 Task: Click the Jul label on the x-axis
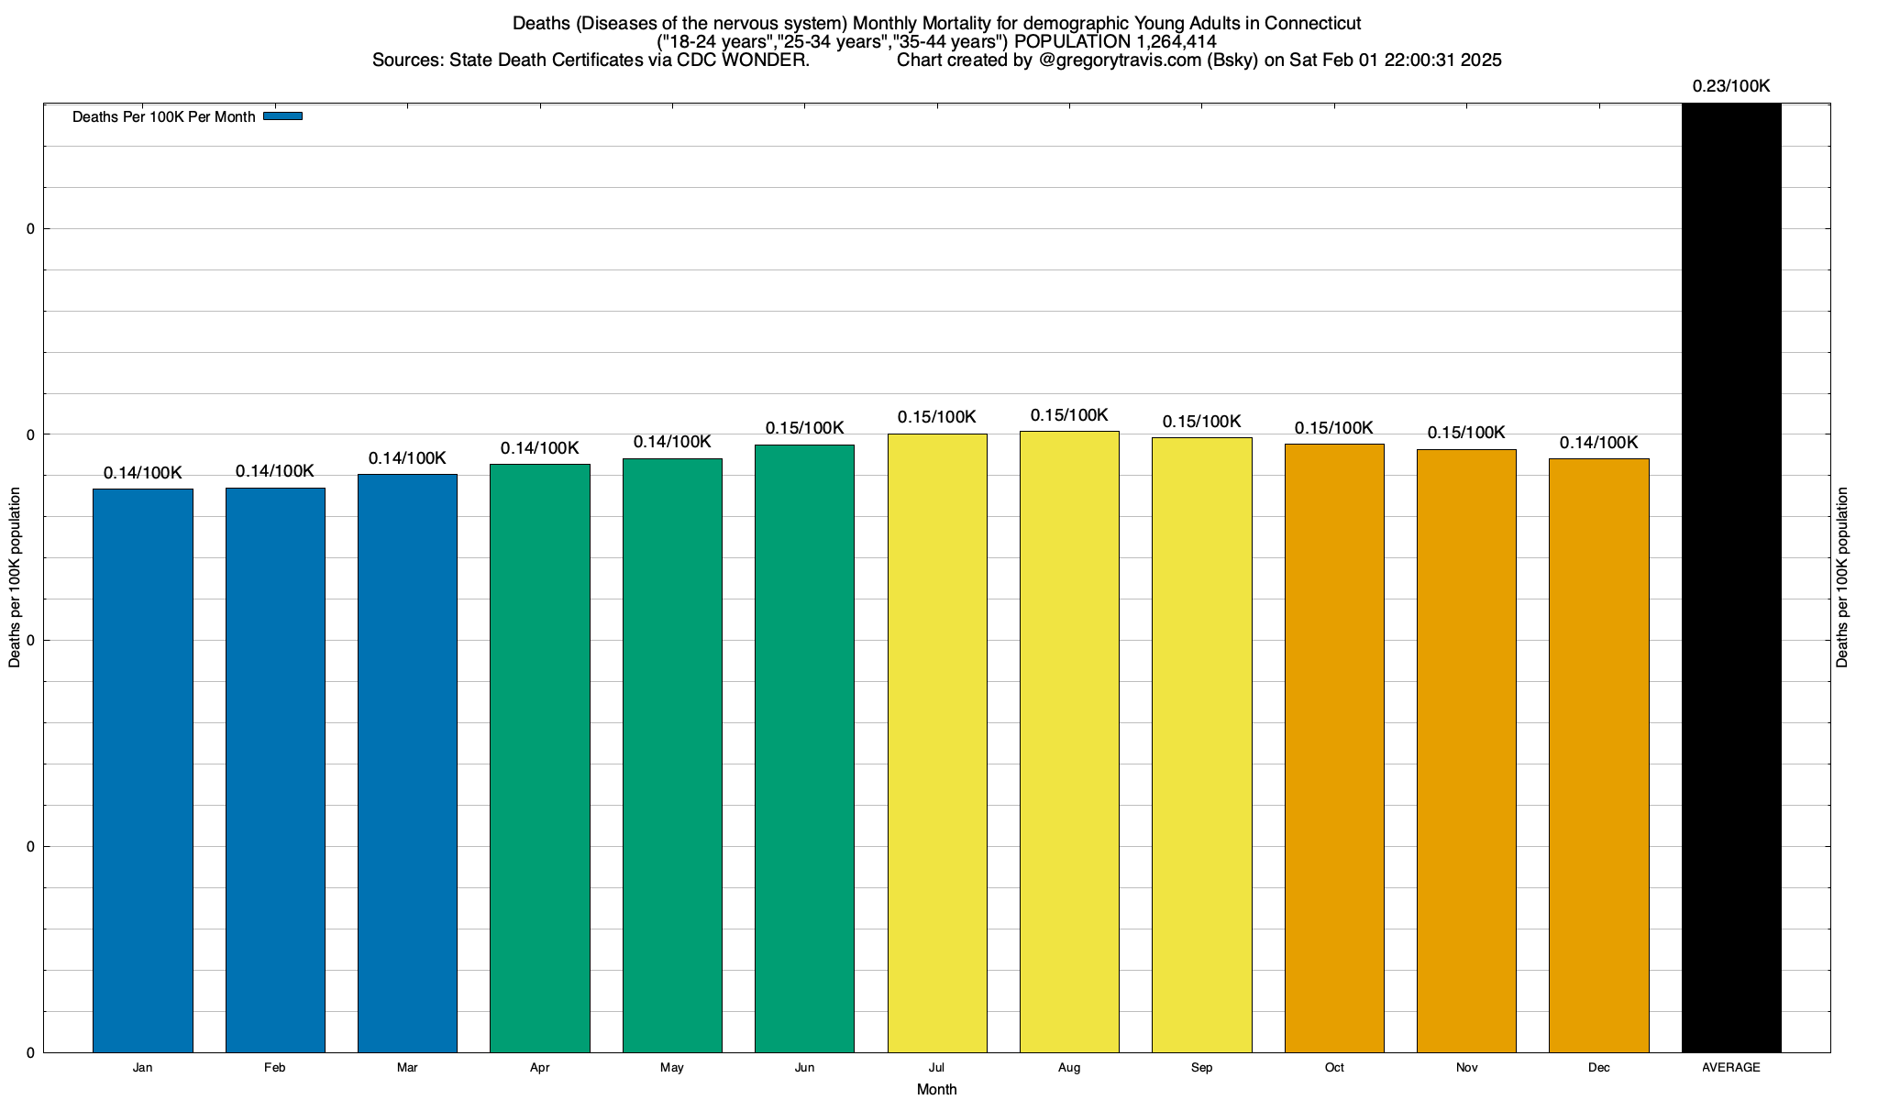936,1068
